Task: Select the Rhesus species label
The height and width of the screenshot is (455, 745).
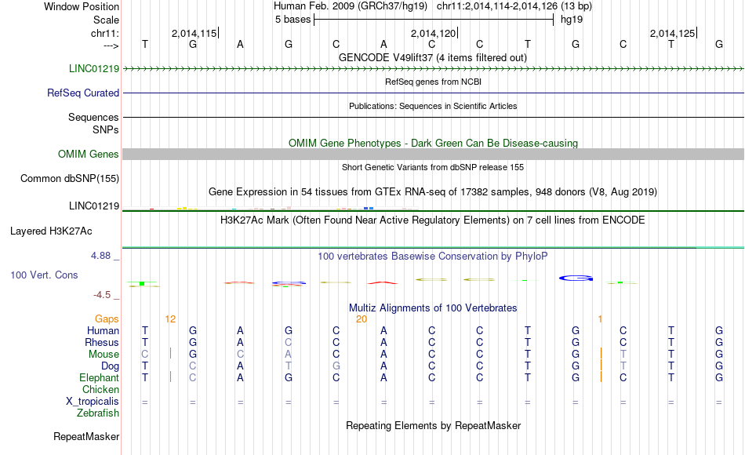Action: click(102, 342)
